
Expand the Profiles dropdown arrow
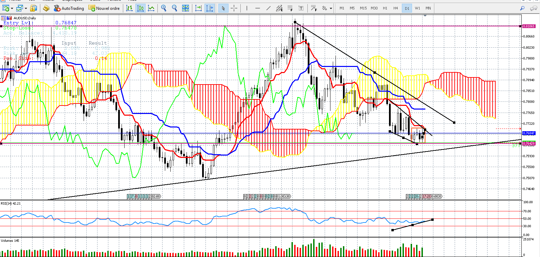[x=26, y=8]
